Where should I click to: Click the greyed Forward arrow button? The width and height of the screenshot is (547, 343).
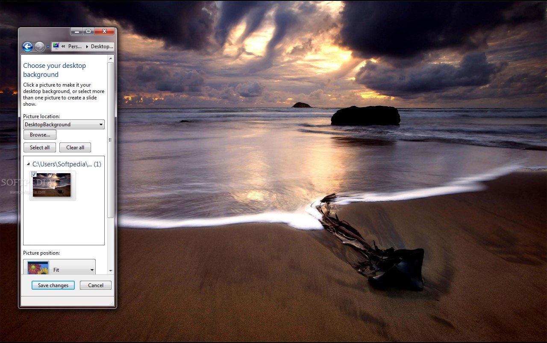click(40, 47)
